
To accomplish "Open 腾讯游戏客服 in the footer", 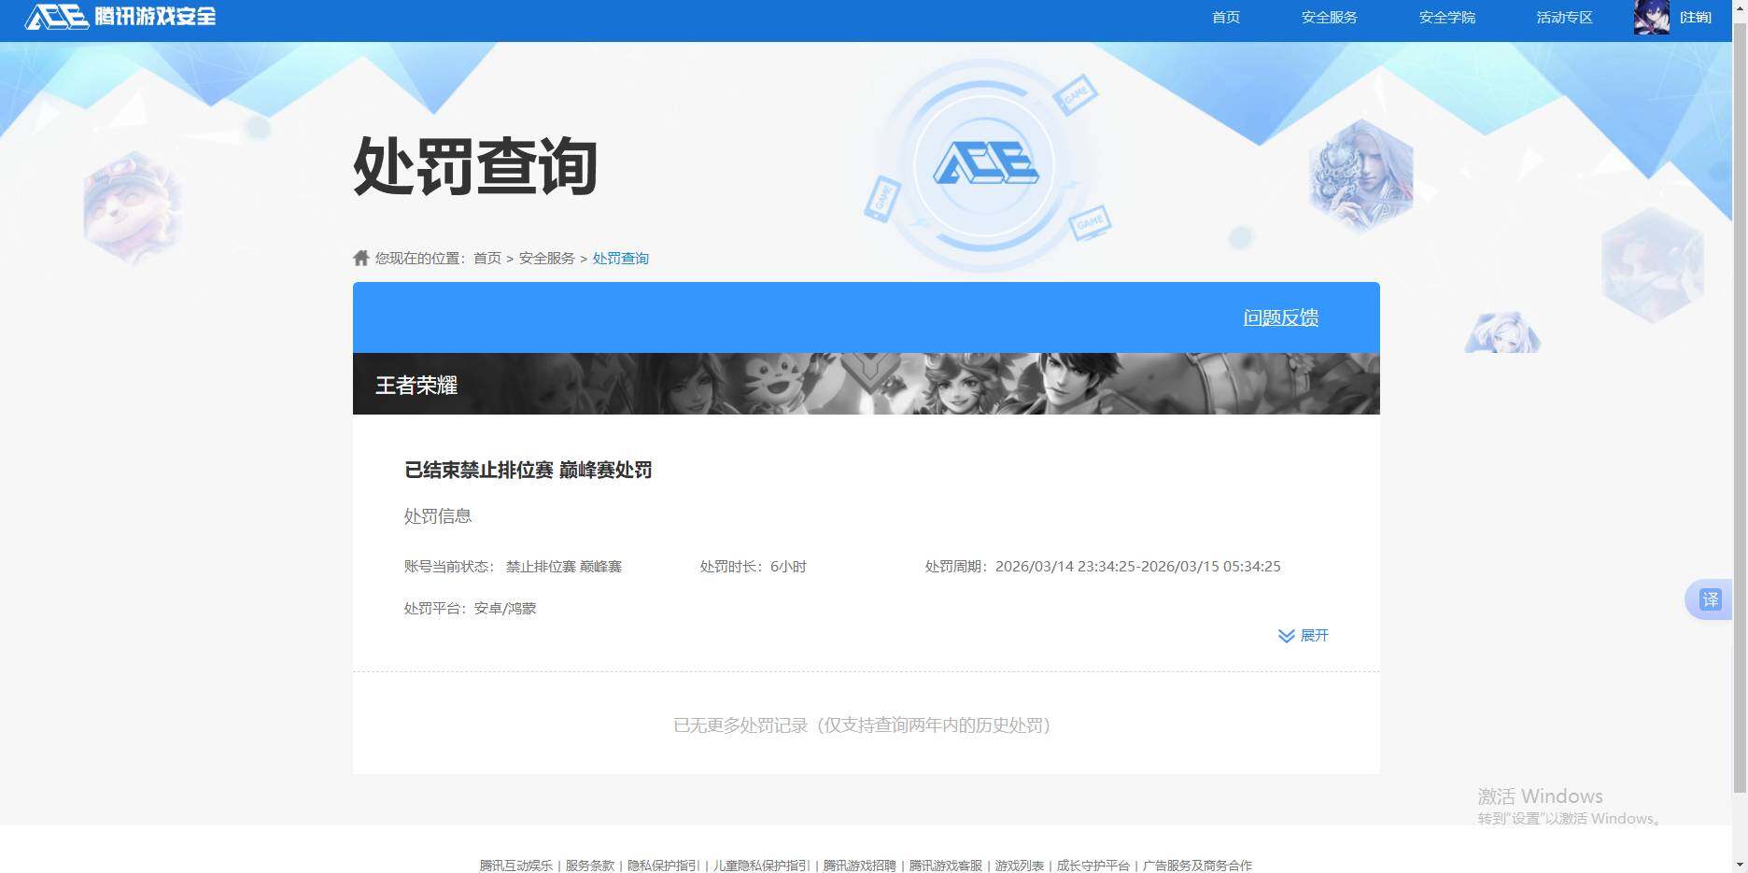I will (x=946, y=866).
